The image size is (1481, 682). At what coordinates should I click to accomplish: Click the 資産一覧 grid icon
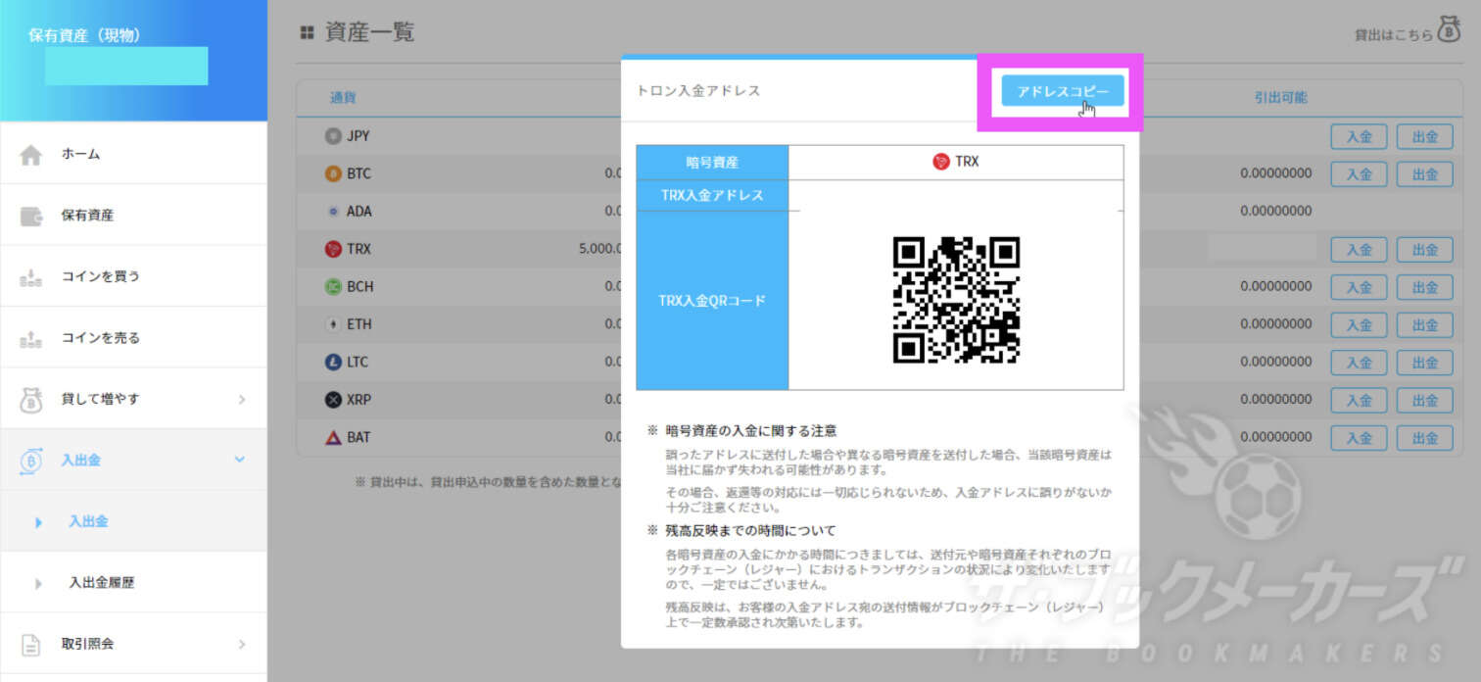(307, 32)
